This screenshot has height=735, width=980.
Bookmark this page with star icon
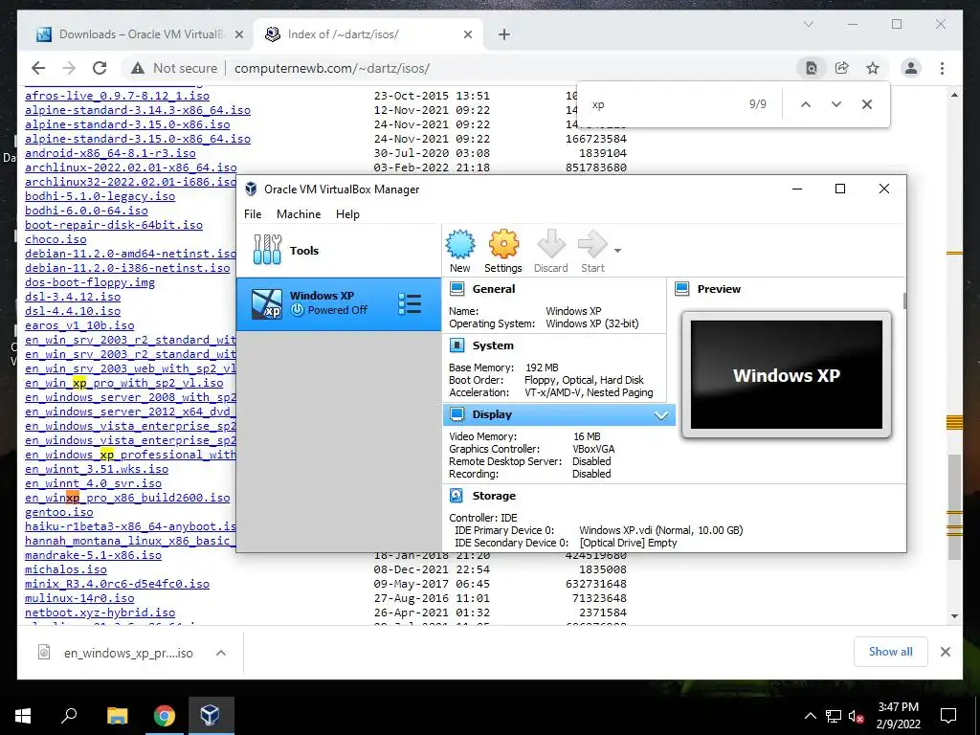(x=873, y=68)
